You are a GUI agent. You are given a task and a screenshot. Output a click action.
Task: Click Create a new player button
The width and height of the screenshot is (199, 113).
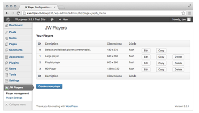coord(49,86)
